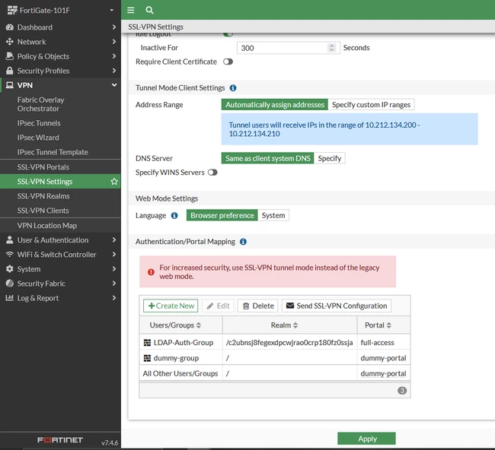The width and height of the screenshot is (495, 450).
Task: Expand the Policy & Objects menu
Action: click(x=60, y=56)
